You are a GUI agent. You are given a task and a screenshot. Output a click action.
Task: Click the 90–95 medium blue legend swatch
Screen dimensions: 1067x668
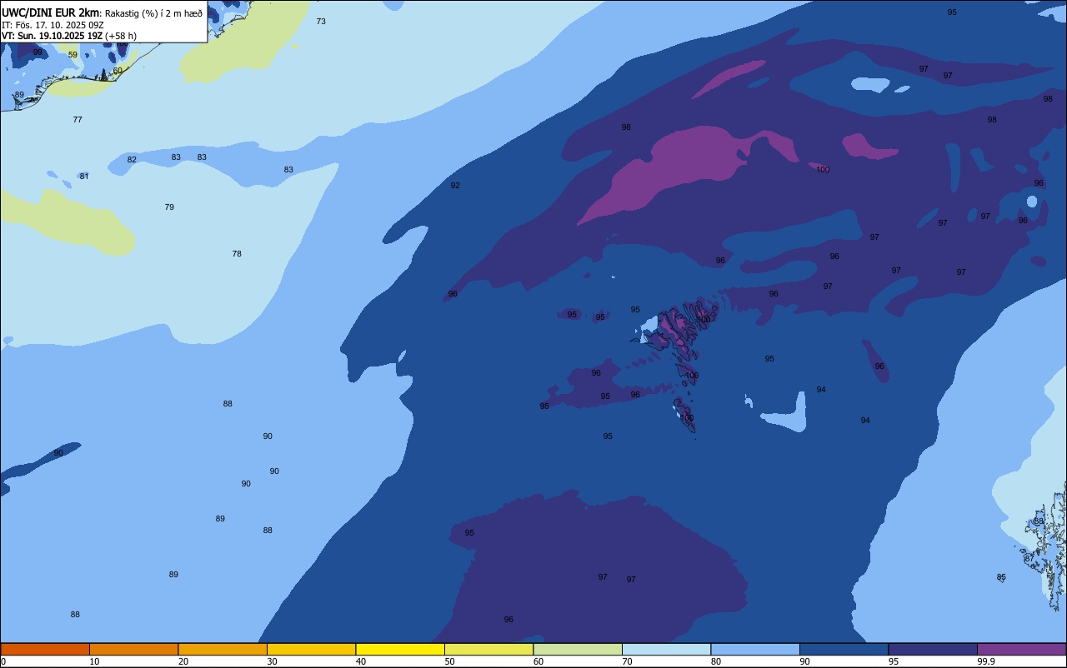[844, 649]
